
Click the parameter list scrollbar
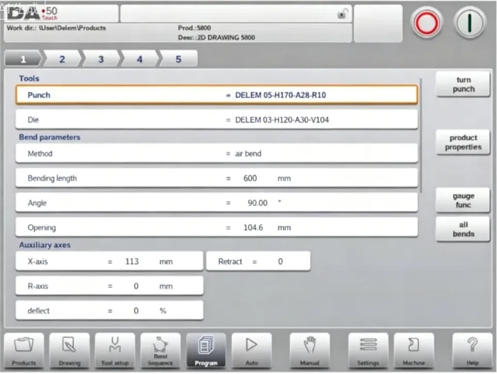[421, 136]
